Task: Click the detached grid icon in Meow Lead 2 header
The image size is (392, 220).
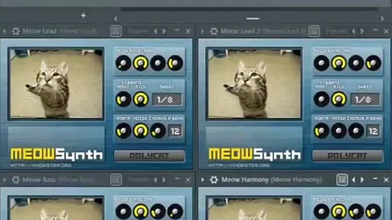Action: [x=314, y=31]
